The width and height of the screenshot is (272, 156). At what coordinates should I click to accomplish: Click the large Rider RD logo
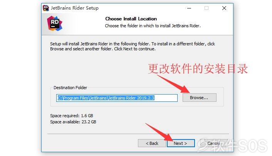[55, 23]
